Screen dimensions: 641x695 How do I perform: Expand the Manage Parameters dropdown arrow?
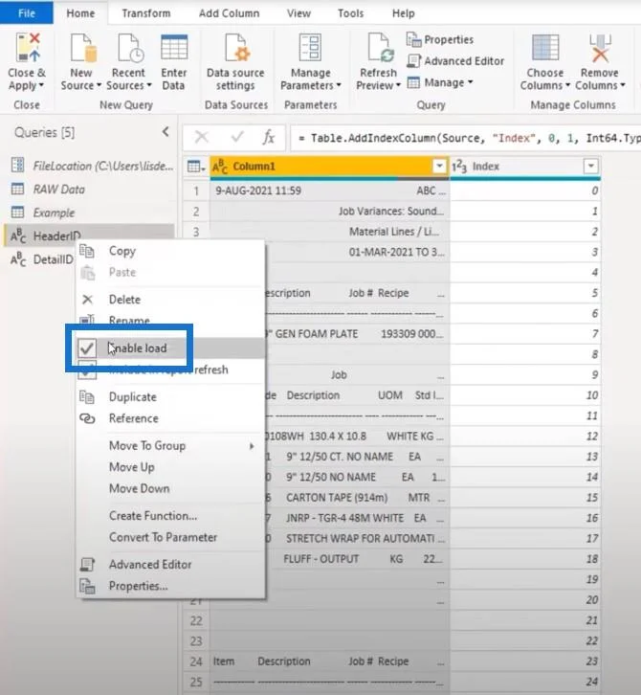[x=339, y=85]
